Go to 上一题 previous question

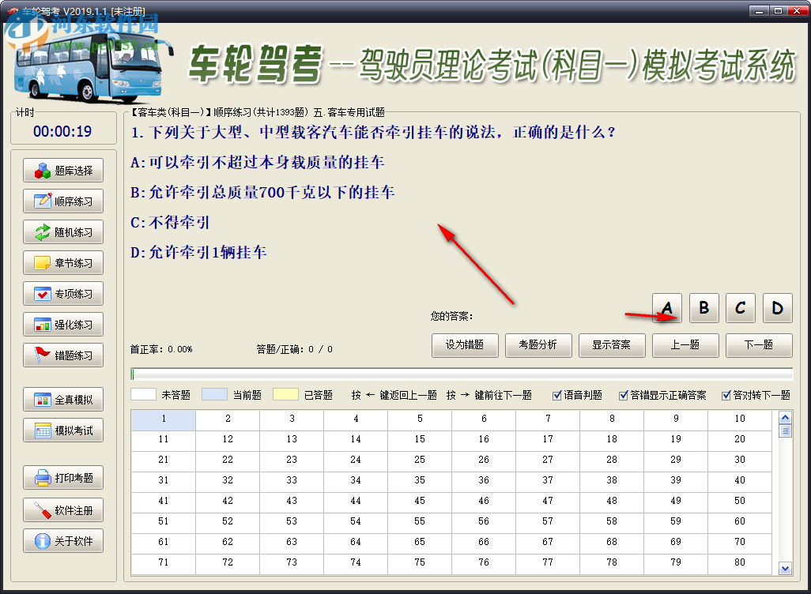tap(685, 345)
